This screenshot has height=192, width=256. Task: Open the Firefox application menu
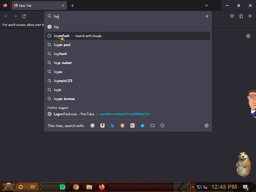coord(250,16)
